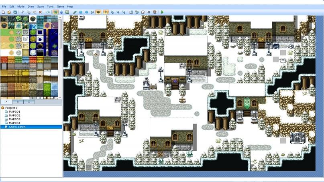Open the Edit menu
This screenshot has width=324, height=182.
[x=12, y=6]
